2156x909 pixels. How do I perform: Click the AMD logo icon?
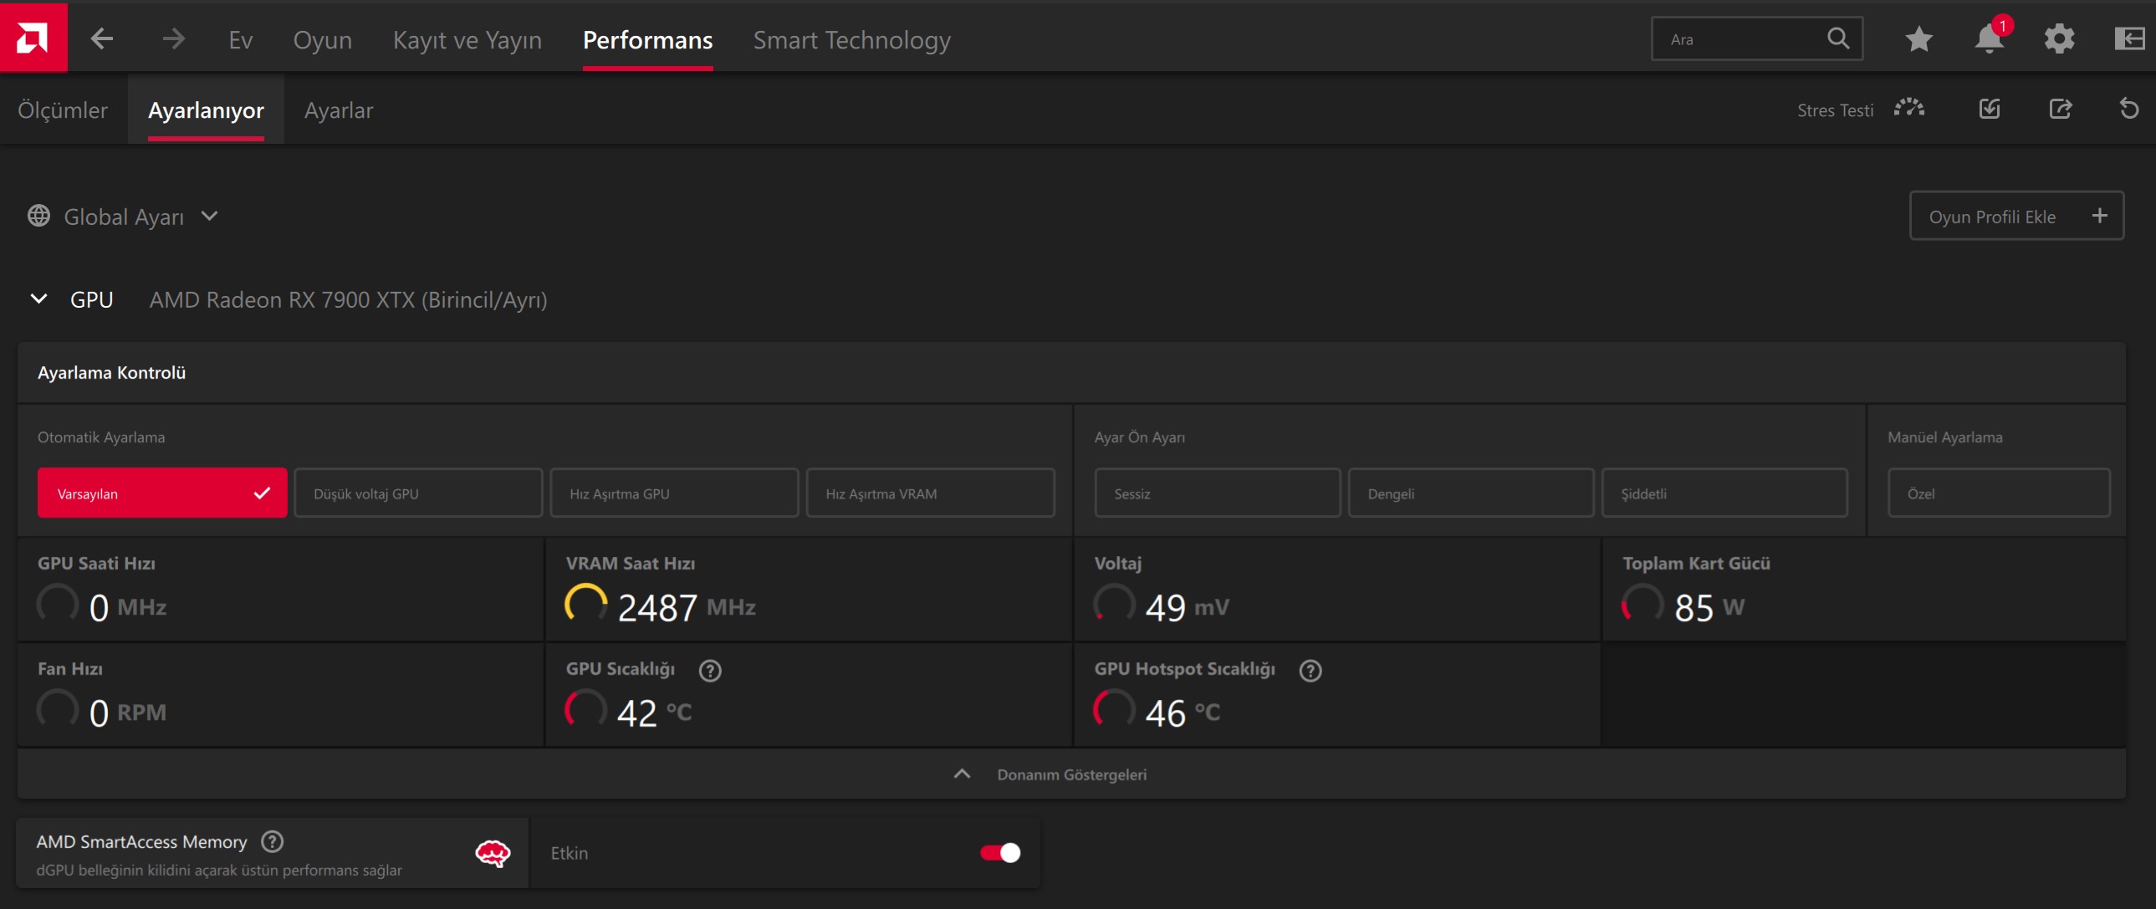click(x=33, y=37)
